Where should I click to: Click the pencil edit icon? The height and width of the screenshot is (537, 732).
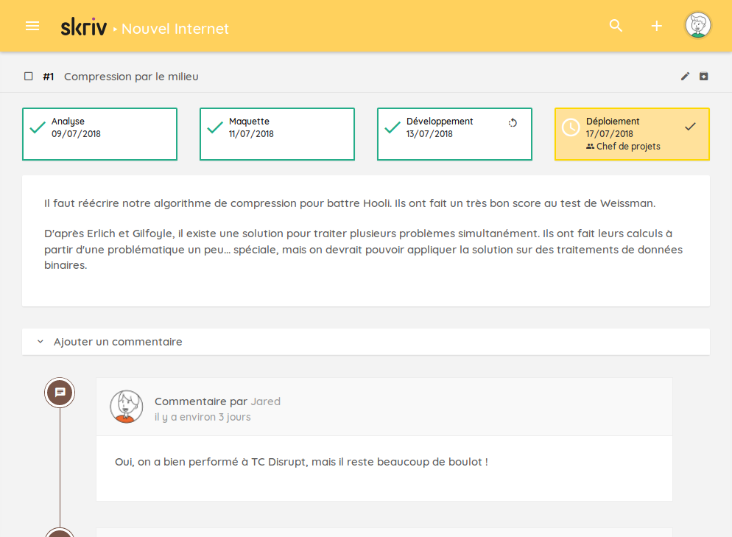[x=685, y=76]
